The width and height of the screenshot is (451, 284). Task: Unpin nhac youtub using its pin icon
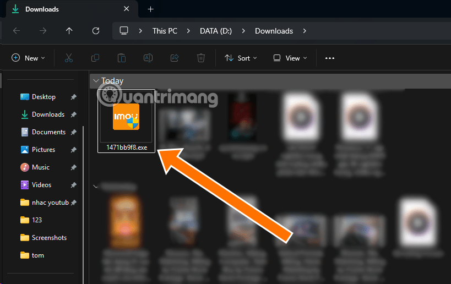(x=74, y=203)
